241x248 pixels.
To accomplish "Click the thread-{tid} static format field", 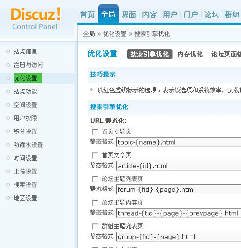I will pyautogui.click(x=179, y=213).
